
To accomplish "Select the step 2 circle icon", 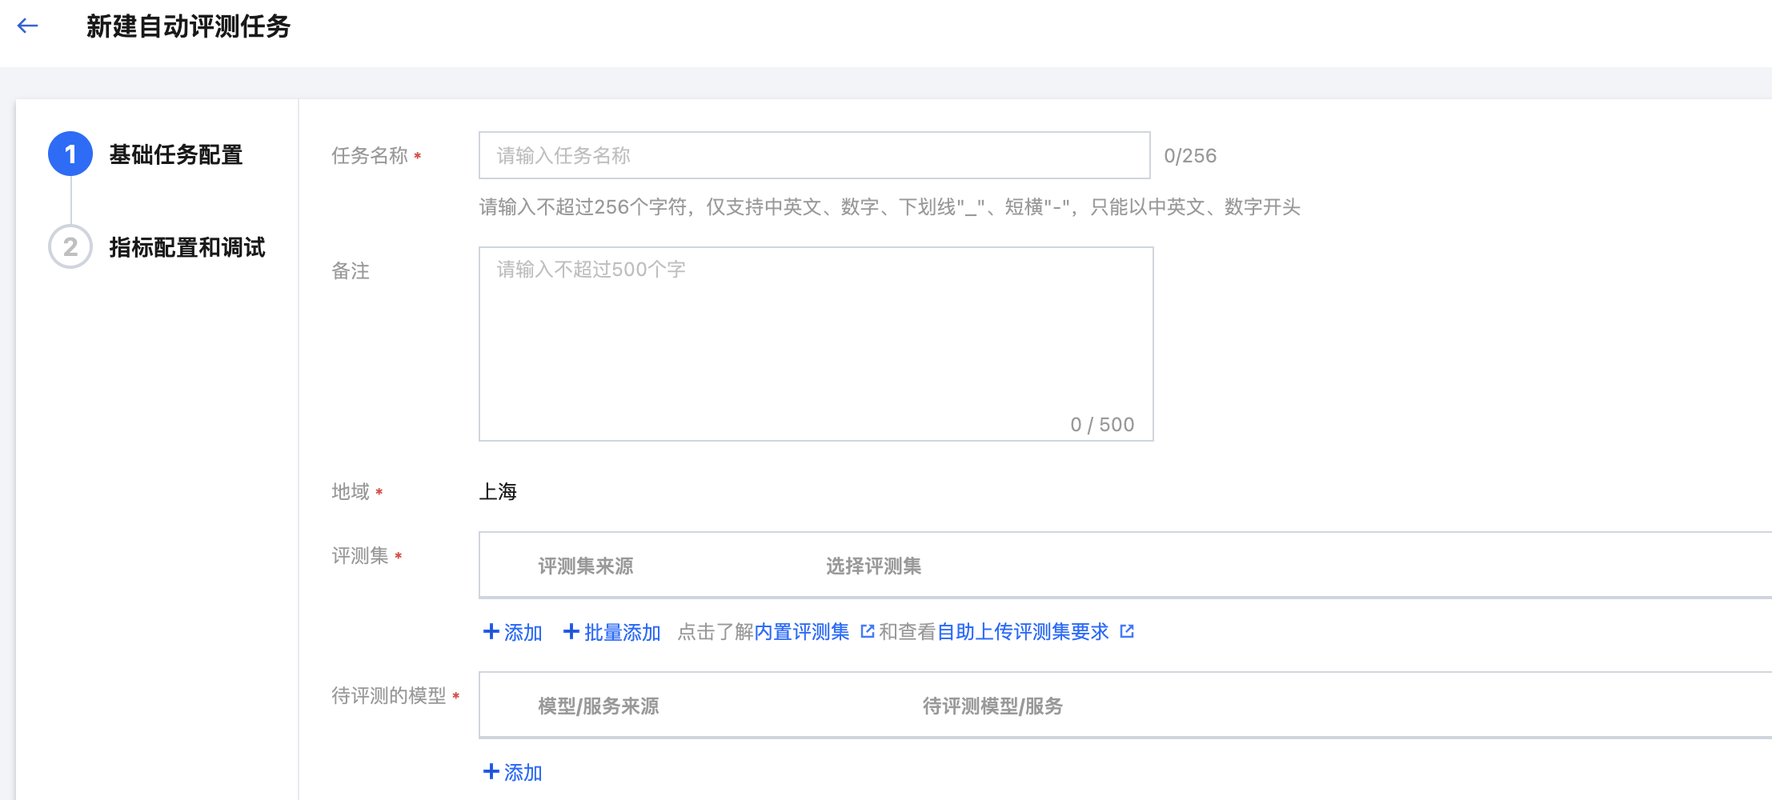I will [x=70, y=247].
